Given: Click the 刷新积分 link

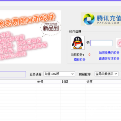Looking at the screenshot, I should pyautogui.click(x=80, y=59).
